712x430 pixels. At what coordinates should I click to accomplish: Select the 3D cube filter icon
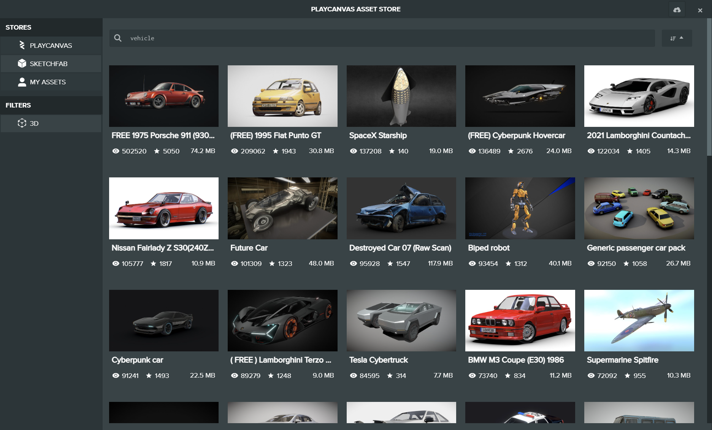22,123
